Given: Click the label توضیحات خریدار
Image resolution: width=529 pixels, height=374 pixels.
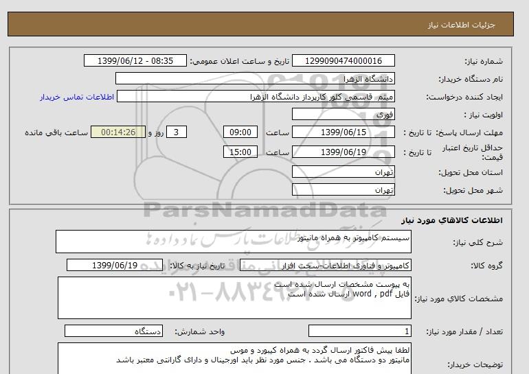Looking at the screenshot, I should [475, 365].
